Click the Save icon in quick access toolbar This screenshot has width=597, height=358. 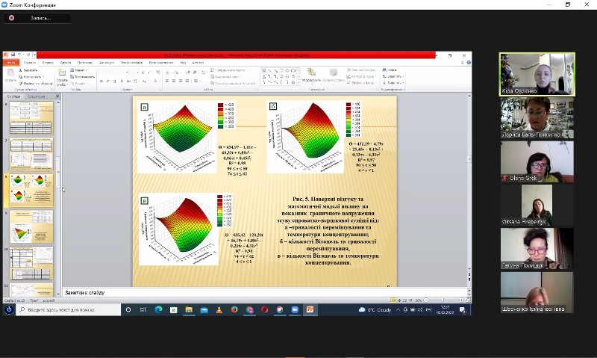click(13, 55)
